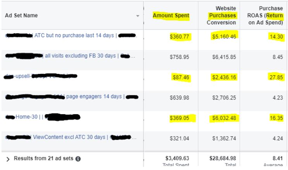Click the info icon beside Results from 21 ad sets
Screen dimensions: 288x170
point(78,159)
